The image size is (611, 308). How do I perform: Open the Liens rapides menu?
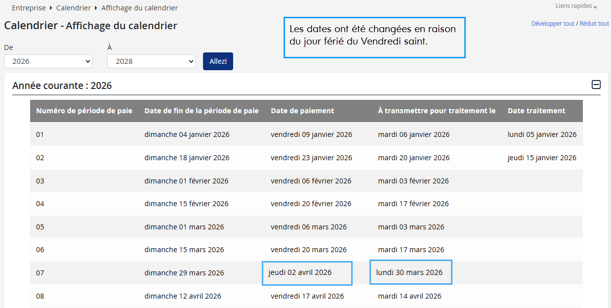coord(576,6)
